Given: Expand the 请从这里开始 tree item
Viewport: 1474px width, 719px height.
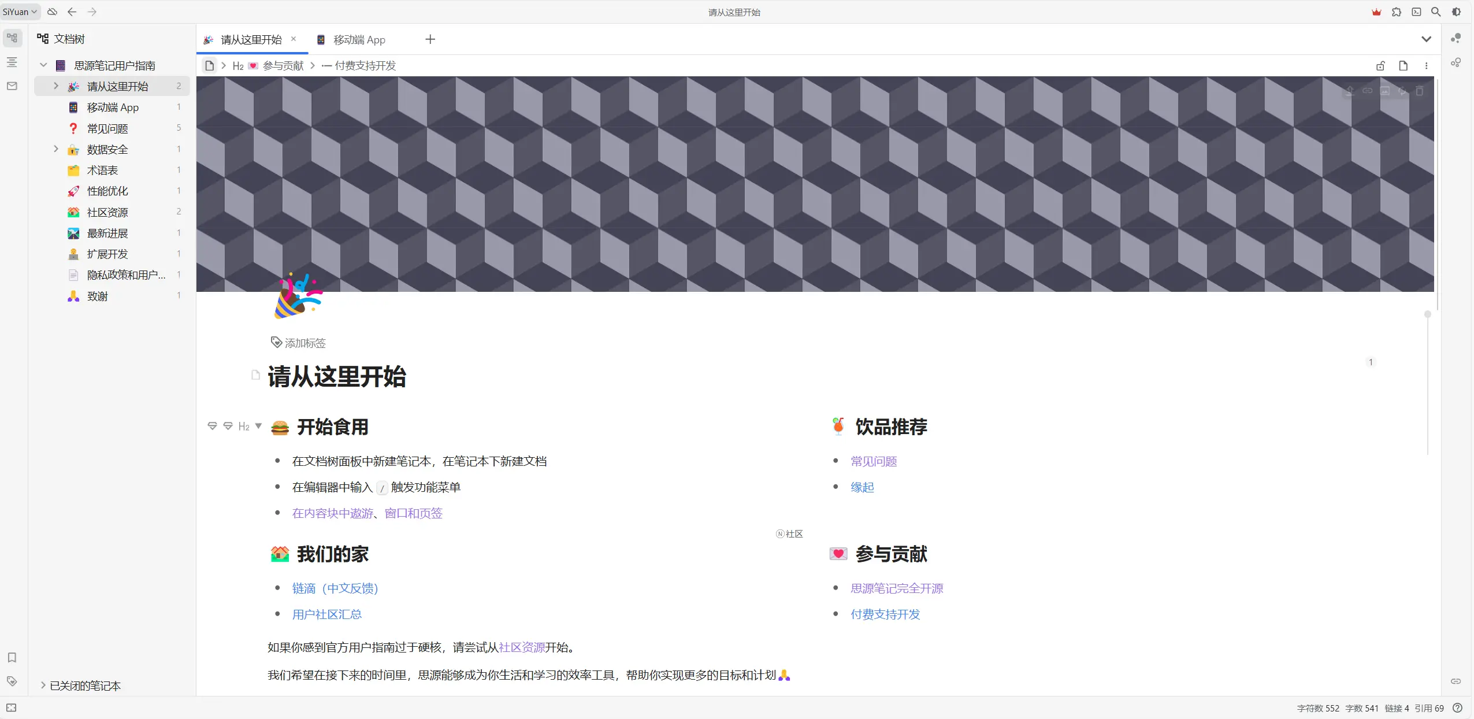Looking at the screenshot, I should pos(55,86).
